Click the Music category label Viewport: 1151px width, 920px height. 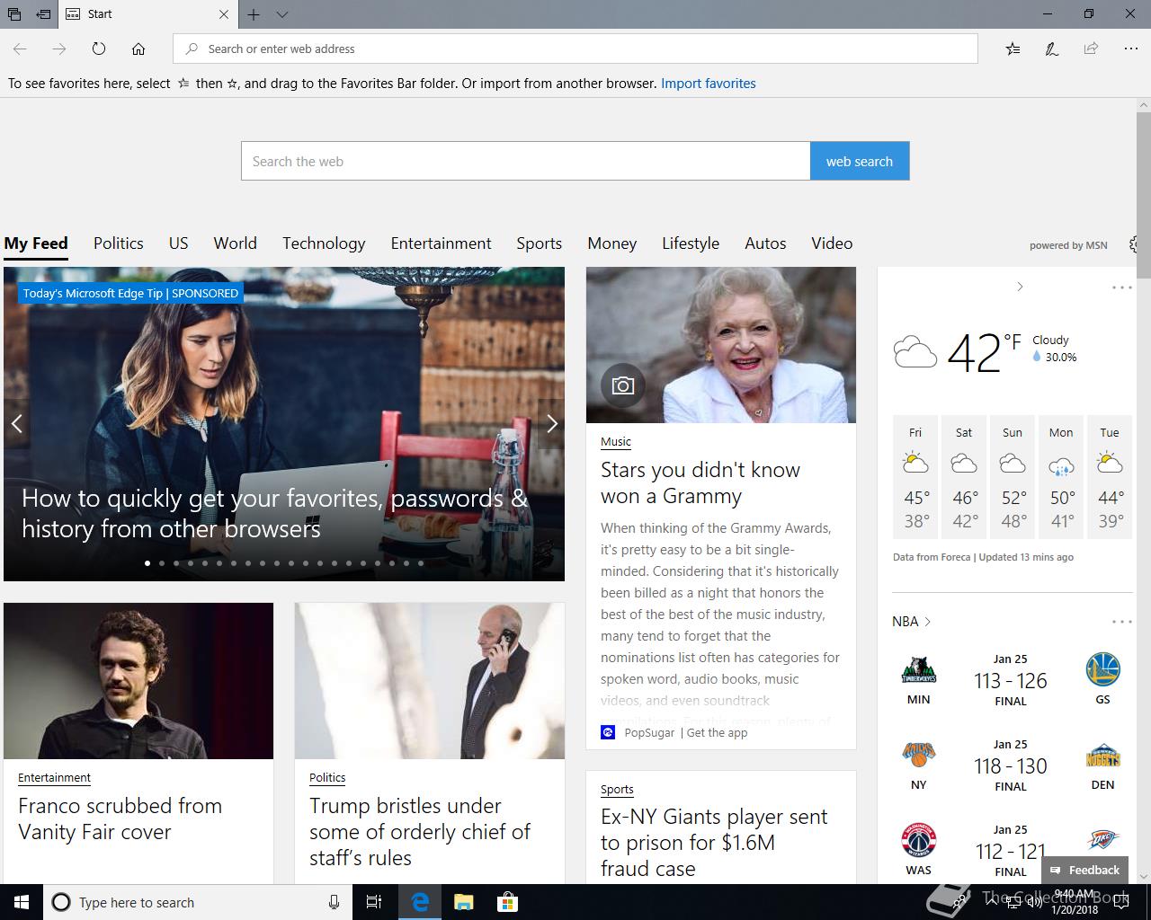616,441
